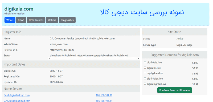Click IP address 185.188.104.10 link

click(x=104, y=95)
